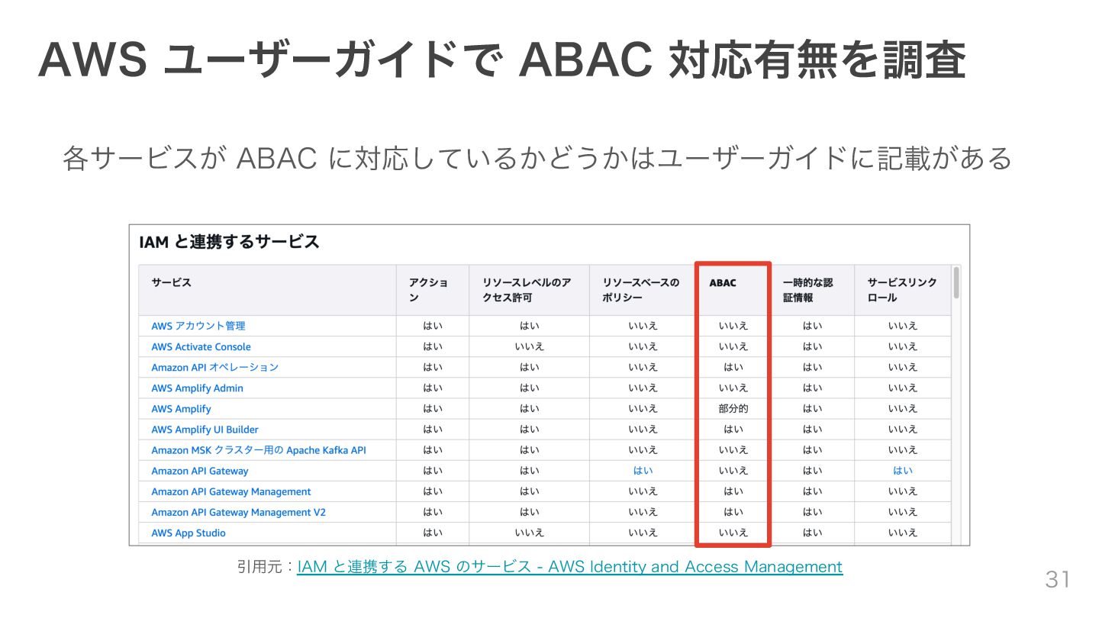
Task: Click the IAM と連携するサービス heading
Action: coord(229,243)
